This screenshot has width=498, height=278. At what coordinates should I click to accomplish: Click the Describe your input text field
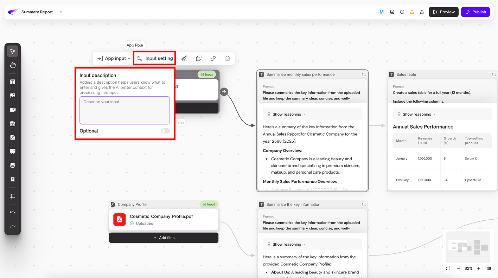point(124,110)
